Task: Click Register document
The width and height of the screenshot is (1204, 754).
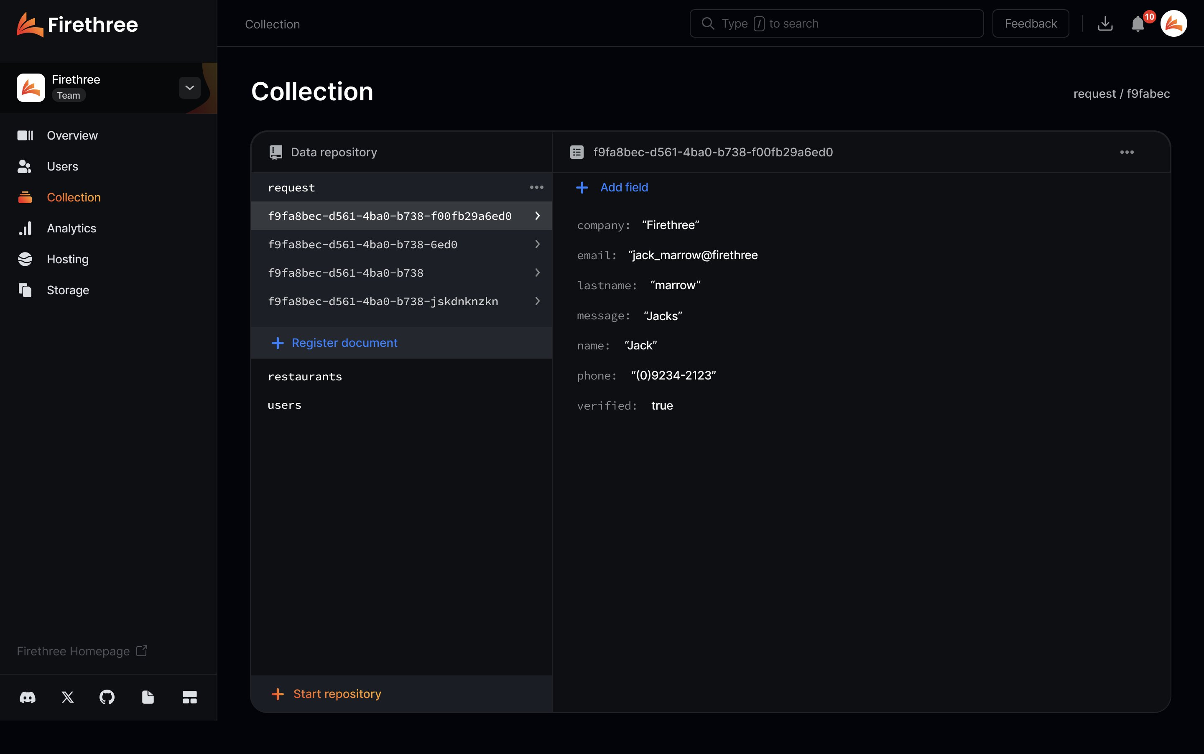Action: tap(344, 343)
